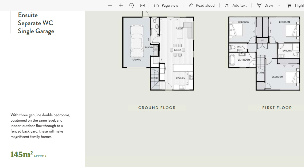The image size is (305, 167).
Task: Select the Highlight tool
Action: [296, 5]
